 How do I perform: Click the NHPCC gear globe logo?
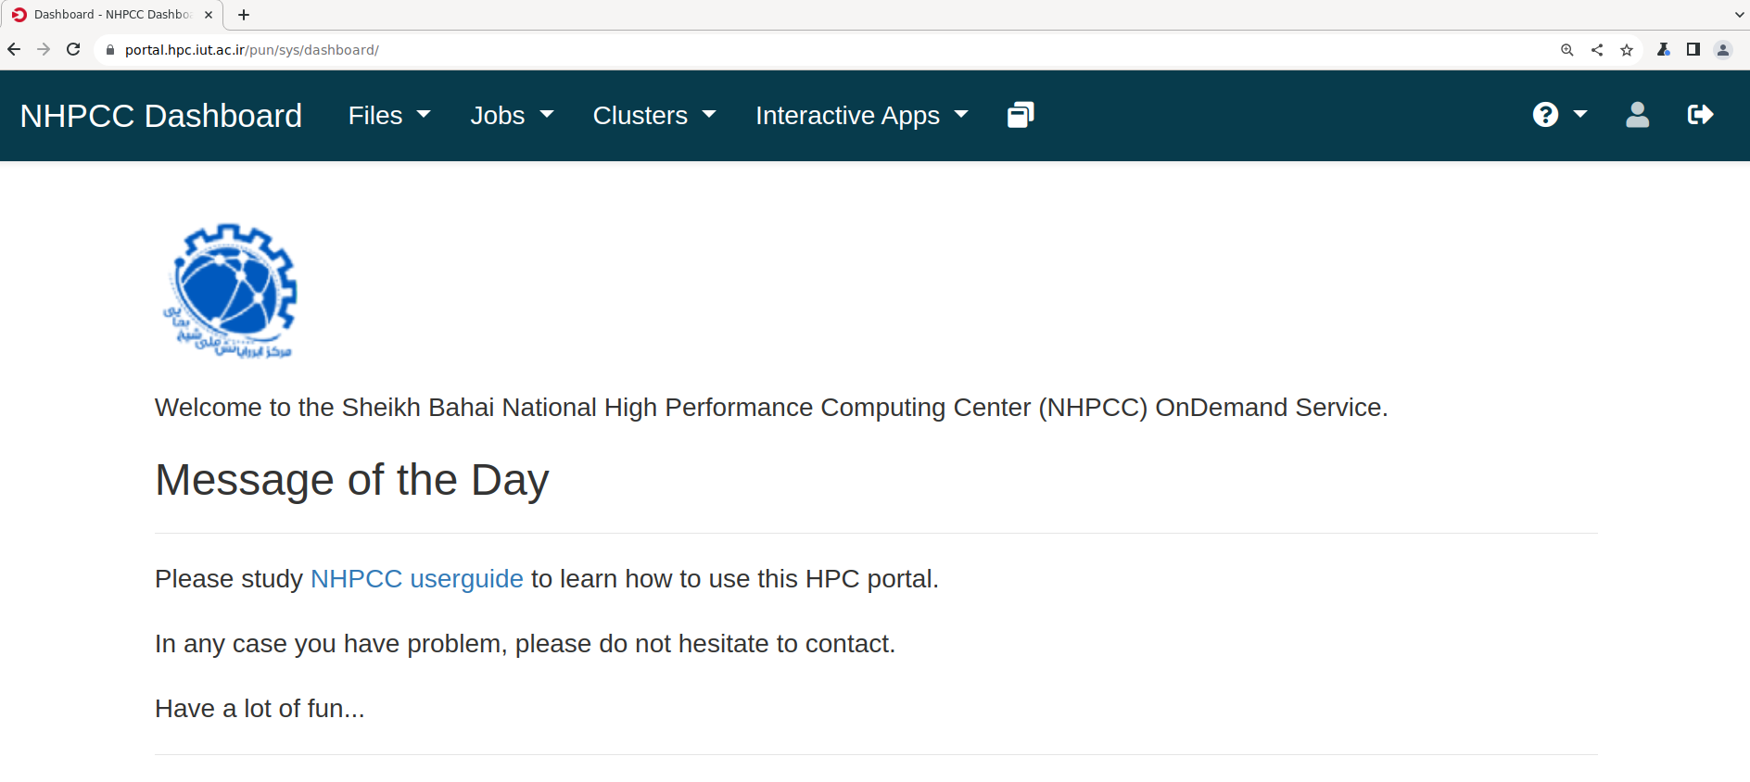[x=230, y=291]
